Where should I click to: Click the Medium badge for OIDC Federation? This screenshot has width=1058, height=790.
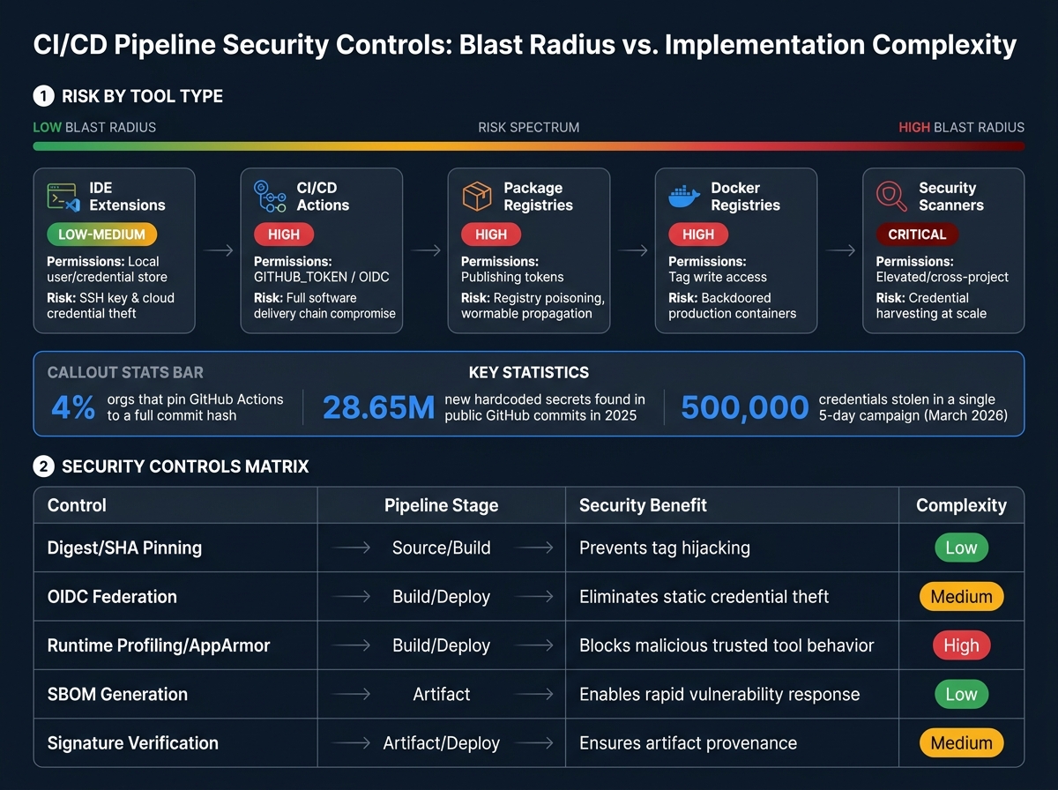pos(961,597)
